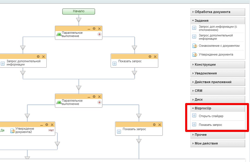Delete the Запрос дополнительной информации block
This screenshot has height=162, width=250.
pyautogui.click(x=43, y=56)
